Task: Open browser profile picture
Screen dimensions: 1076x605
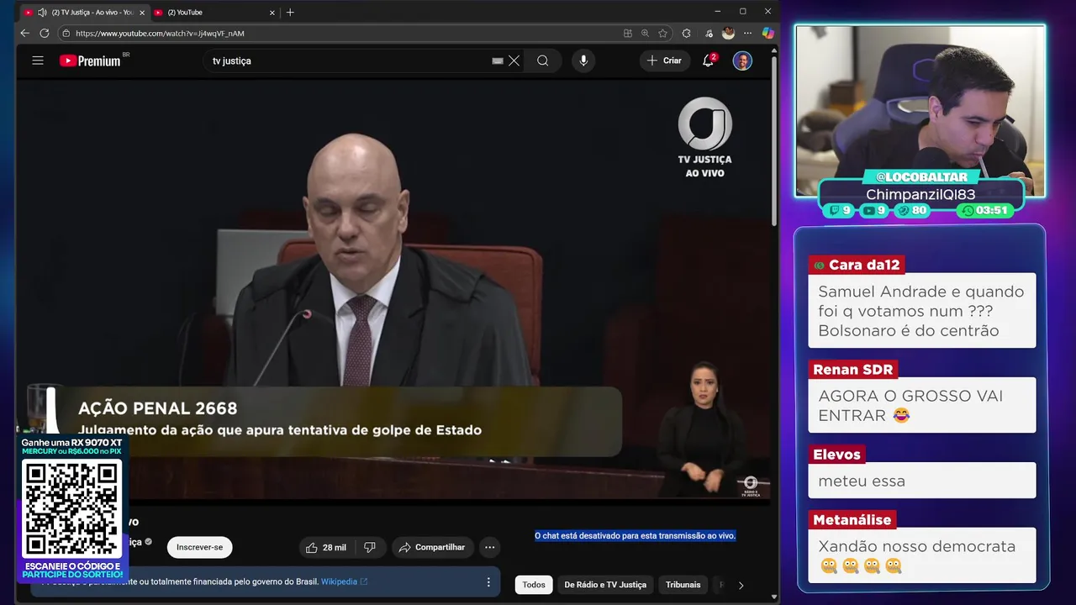Action: tap(728, 33)
